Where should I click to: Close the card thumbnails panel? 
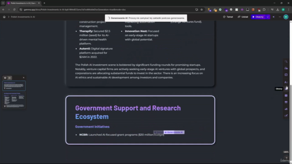(x=24, y=77)
